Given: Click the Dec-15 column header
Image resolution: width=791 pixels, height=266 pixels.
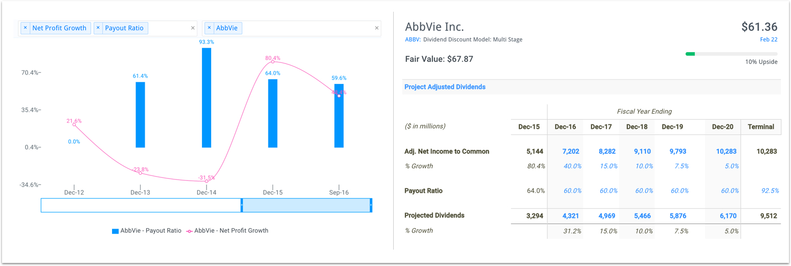Looking at the screenshot, I should point(529,127).
